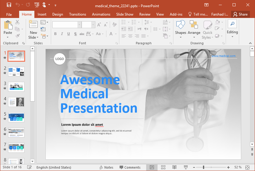Start Slide Show from status bar
This screenshot has width=255, height=171.
click(x=186, y=167)
